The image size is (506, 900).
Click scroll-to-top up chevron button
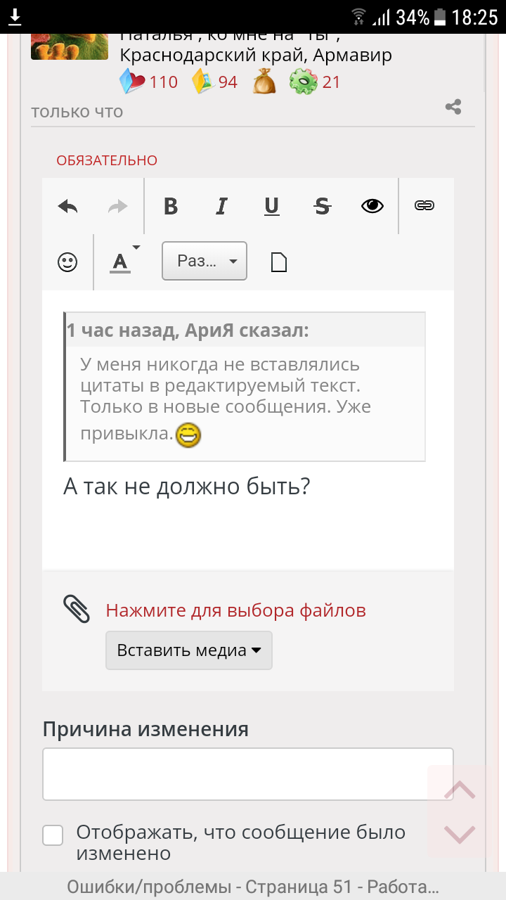(460, 790)
